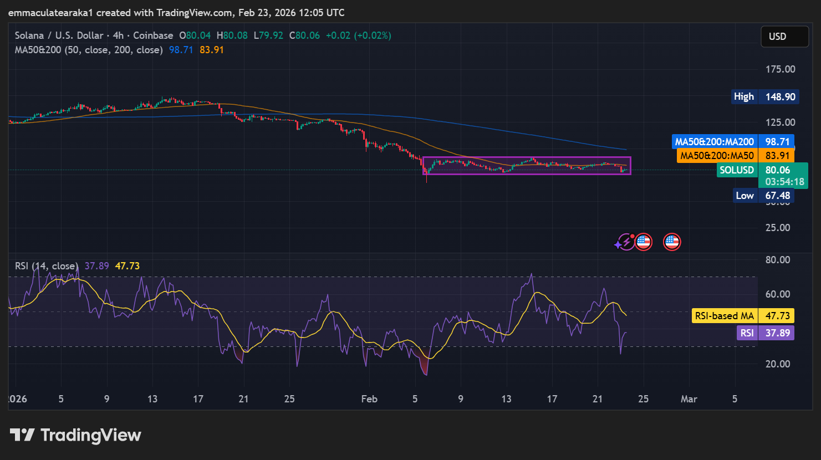Open the USD currency selector
821x460 pixels.
[784, 37]
